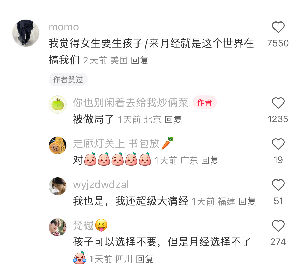Like the comment with 274 likes

(x=278, y=226)
